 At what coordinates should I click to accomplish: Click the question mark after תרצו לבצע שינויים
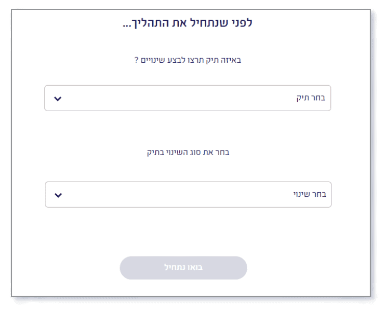point(136,60)
